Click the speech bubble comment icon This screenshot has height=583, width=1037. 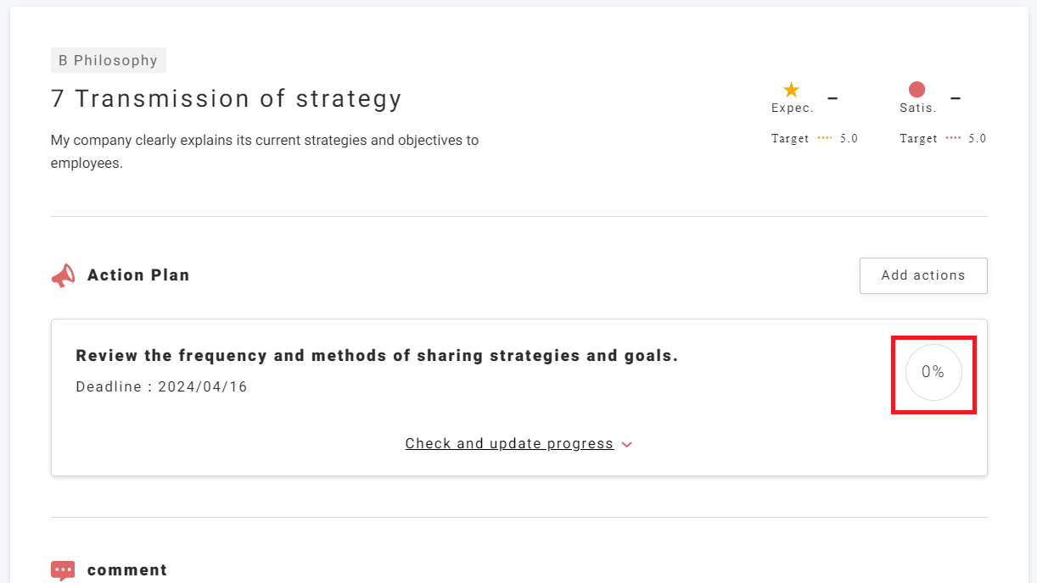[x=63, y=570]
